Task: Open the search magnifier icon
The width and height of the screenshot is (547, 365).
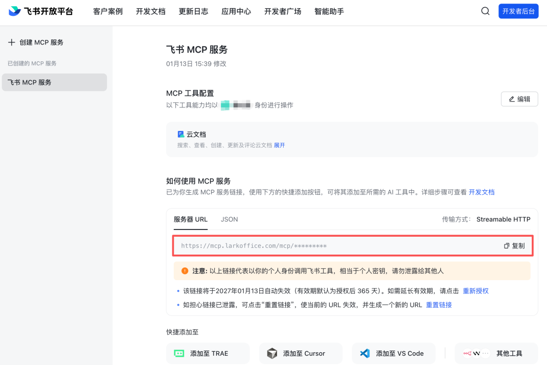Action: coord(485,11)
